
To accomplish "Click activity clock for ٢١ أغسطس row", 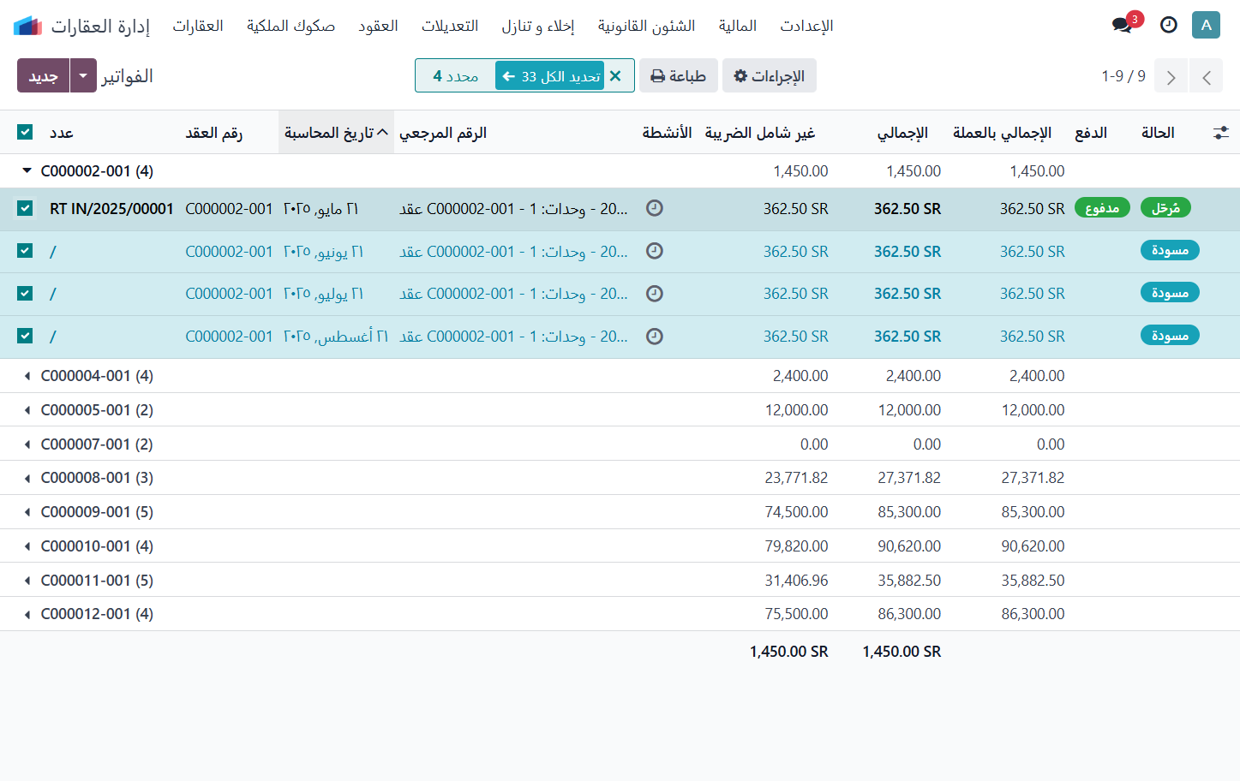I will coord(655,337).
